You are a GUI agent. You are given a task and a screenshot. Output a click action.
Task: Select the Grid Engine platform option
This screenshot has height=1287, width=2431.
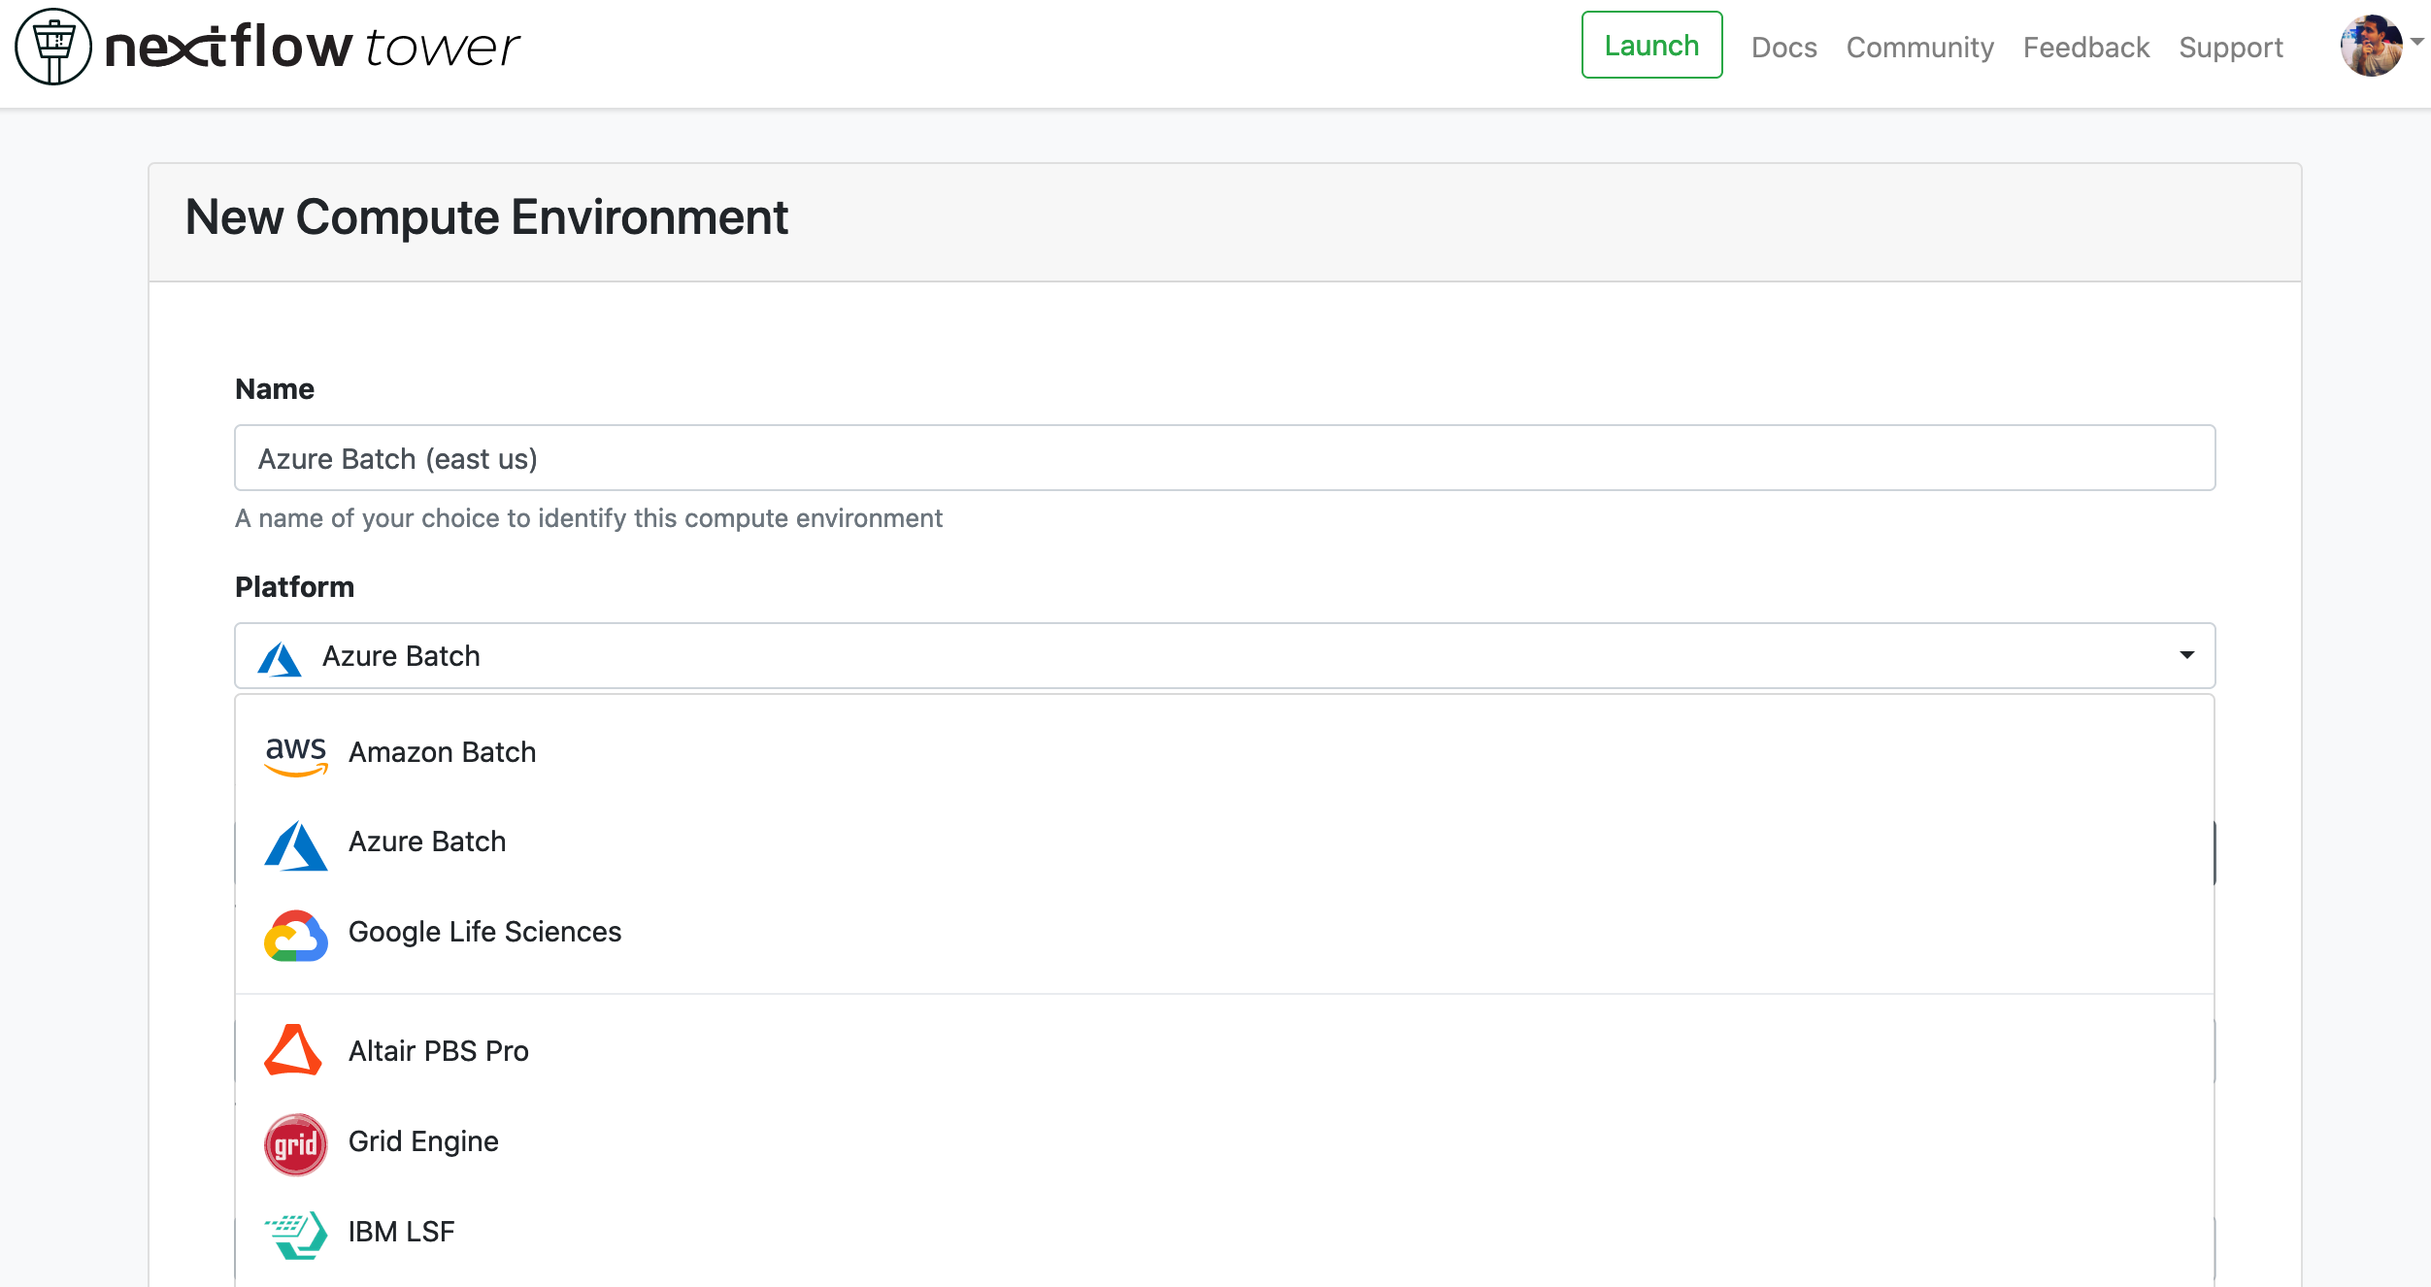pos(423,1141)
